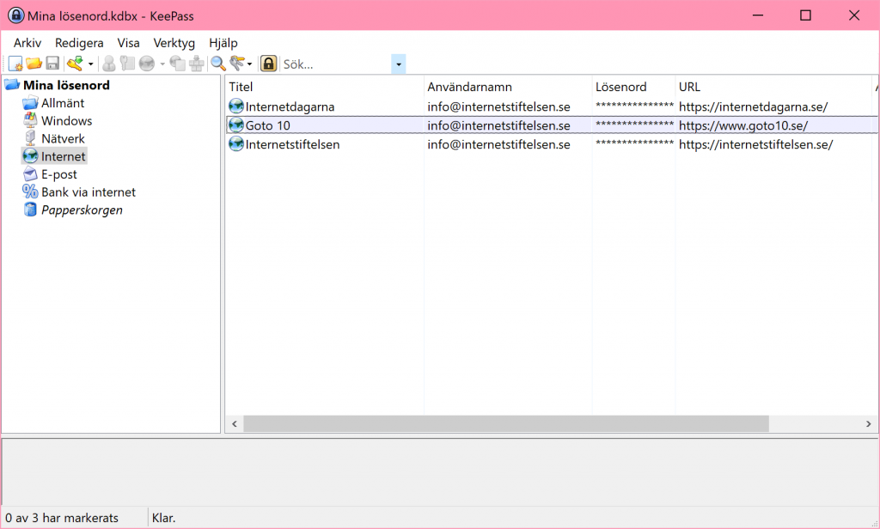This screenshot has width=880, height=529.
Task: Open the Verktyg menu
Action: (174, 43)
